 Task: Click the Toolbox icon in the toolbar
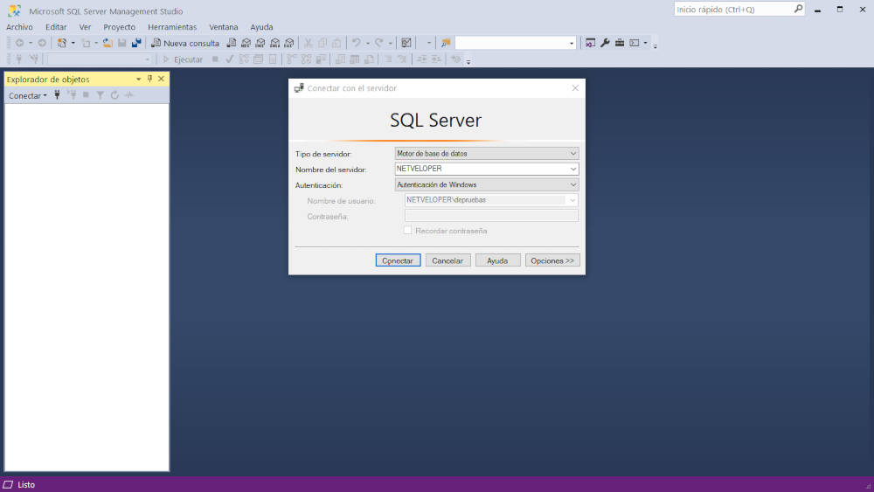[x=620, y=43]
